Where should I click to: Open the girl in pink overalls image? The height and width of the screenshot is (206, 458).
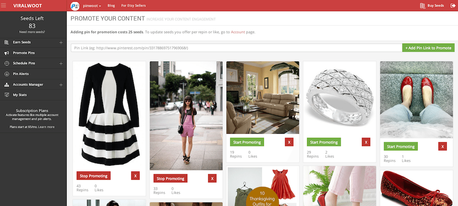[x=186, y=115]
